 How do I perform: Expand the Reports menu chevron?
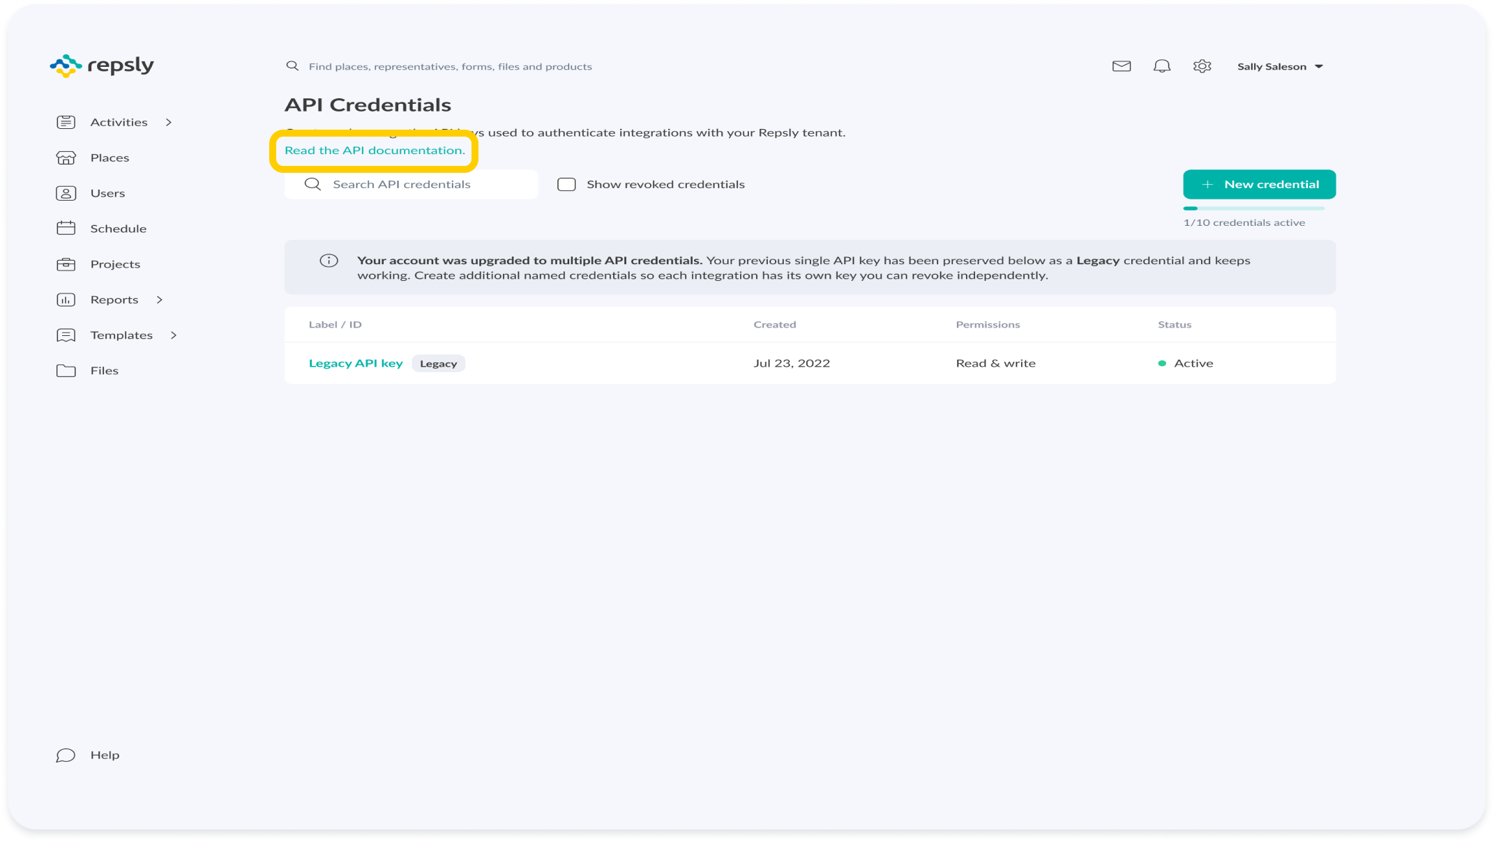click(x=159, y=300)
